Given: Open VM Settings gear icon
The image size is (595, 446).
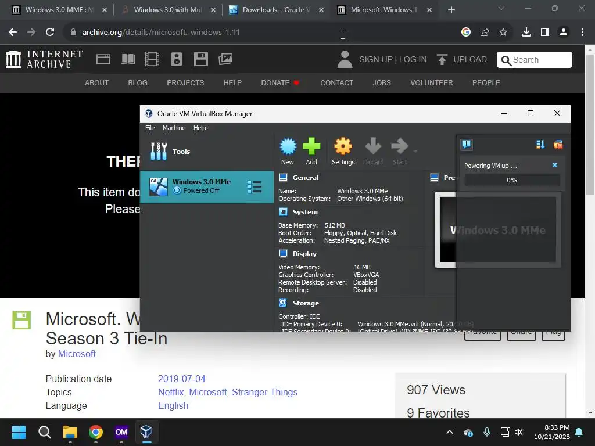Looking at the screenshot, I should click(343, 152).
